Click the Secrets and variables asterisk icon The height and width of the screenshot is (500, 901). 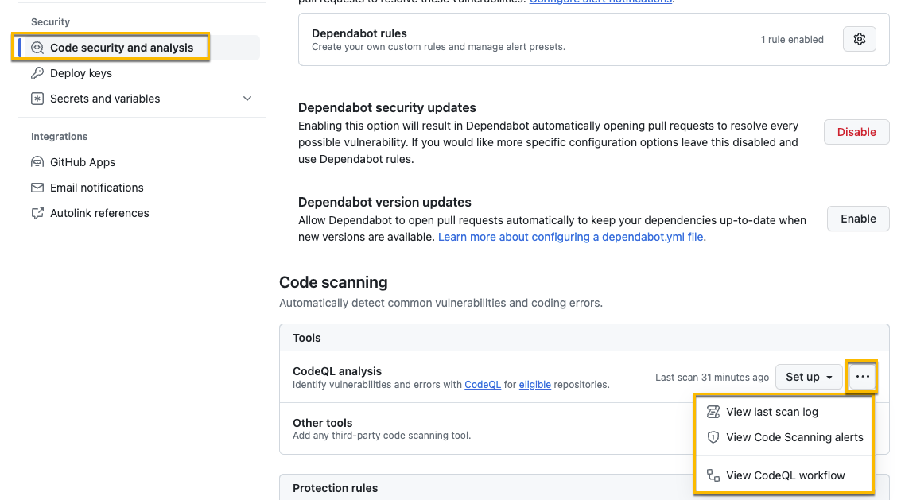pos(37,99)
